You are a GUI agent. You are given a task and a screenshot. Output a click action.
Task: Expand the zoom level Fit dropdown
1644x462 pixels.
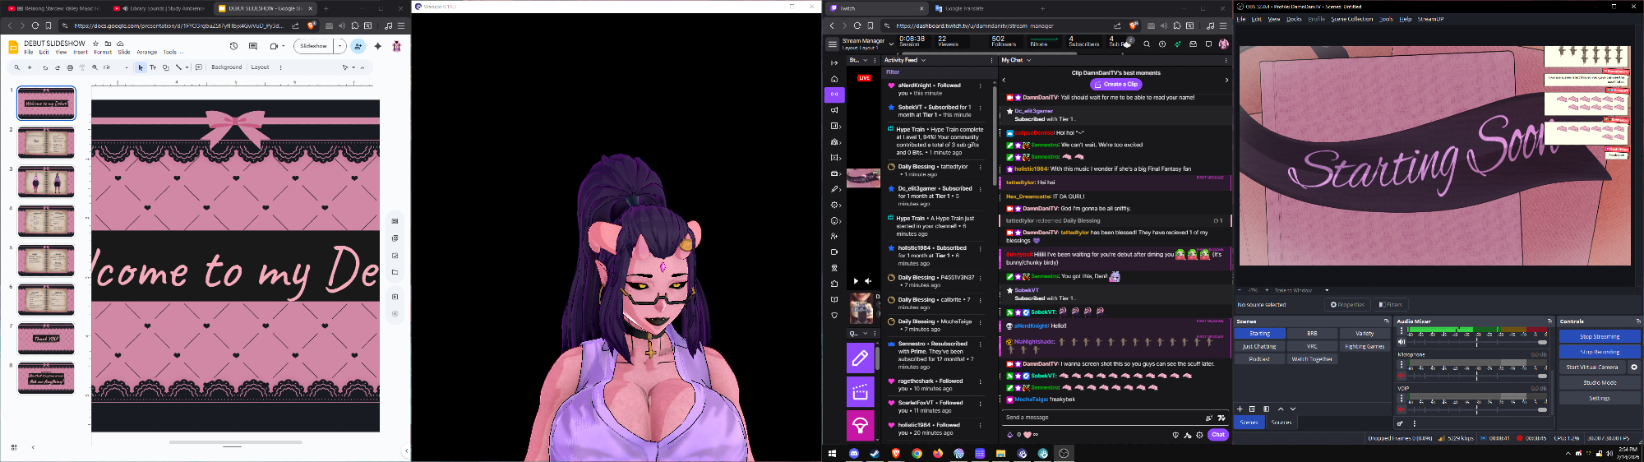click(x=126, y=67)
